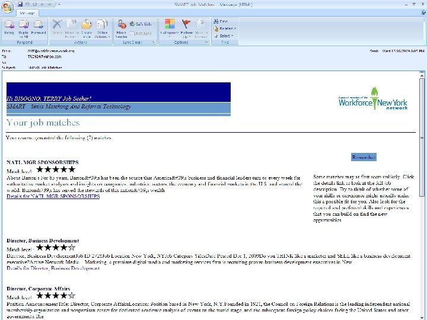Click Find in the ribbon
Viewport: 427px width, 320px height.
click(x=221, y=21)
